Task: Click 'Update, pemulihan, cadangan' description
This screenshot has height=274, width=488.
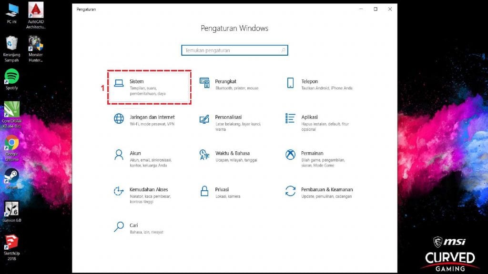Action: click(326, 196)
